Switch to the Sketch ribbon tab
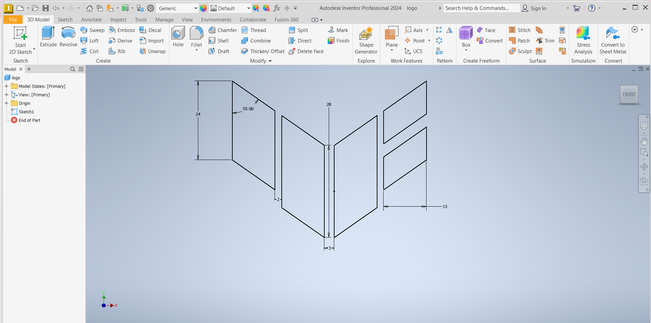 [65, 20]
